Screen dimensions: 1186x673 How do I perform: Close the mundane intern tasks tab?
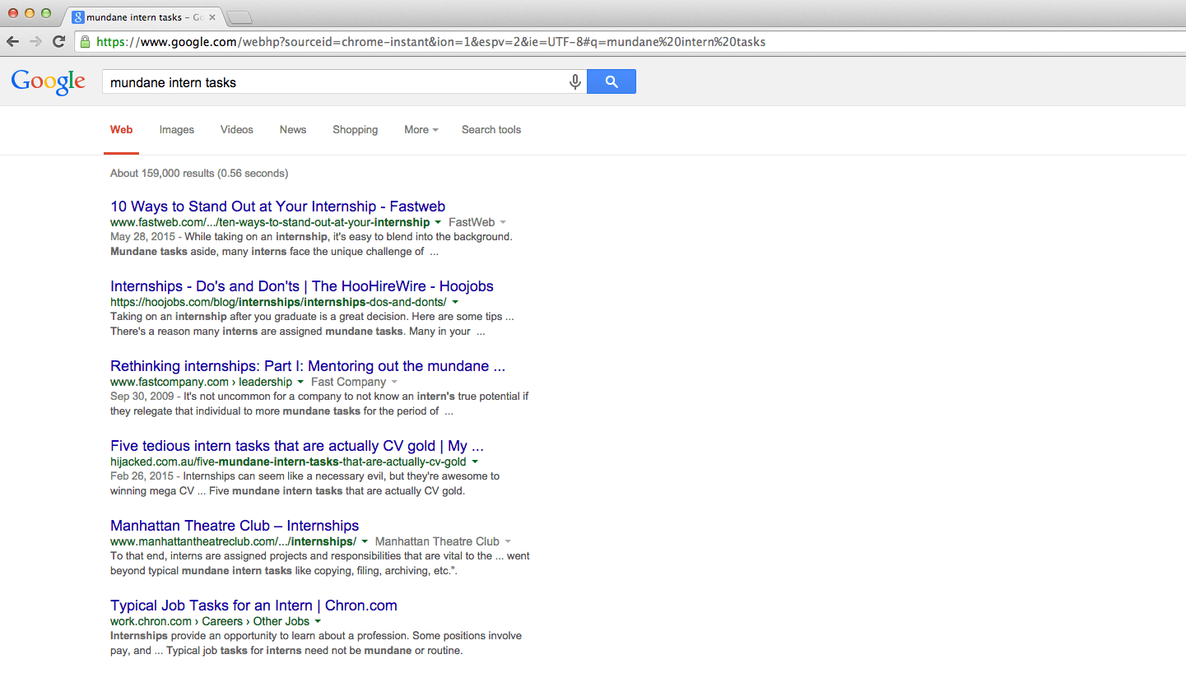click(x=212, y=16)
